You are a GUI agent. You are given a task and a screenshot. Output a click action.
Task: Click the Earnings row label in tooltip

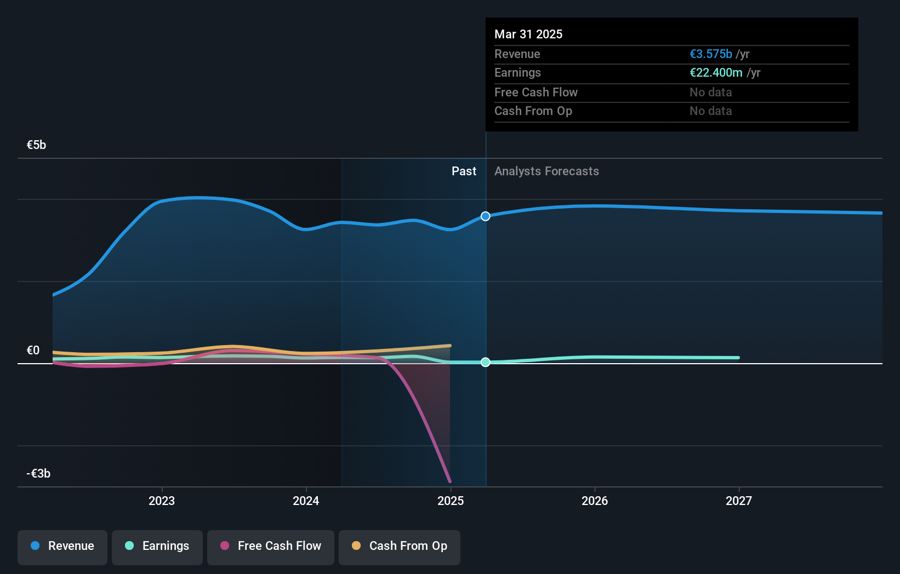click(517, 72)
